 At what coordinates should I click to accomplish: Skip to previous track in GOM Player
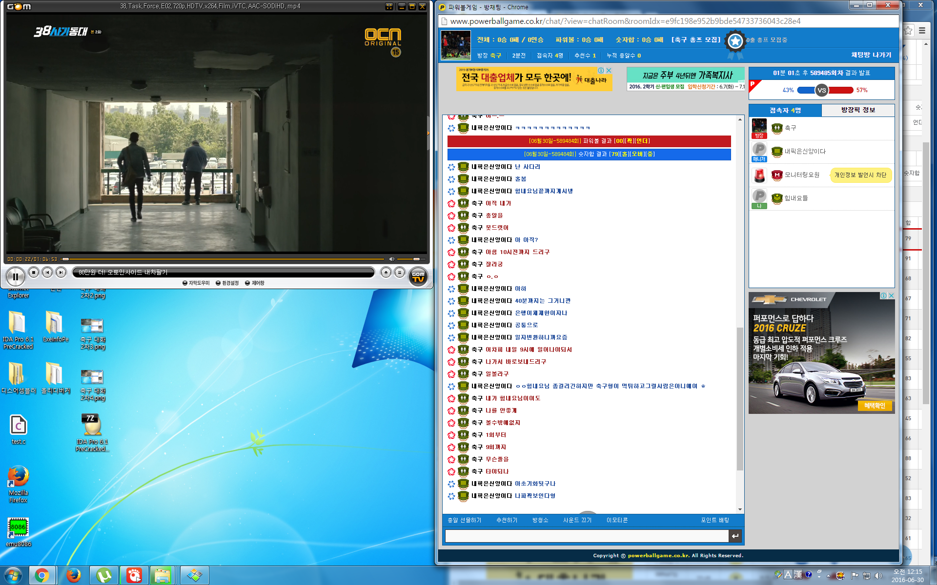(x=47, y=273)
